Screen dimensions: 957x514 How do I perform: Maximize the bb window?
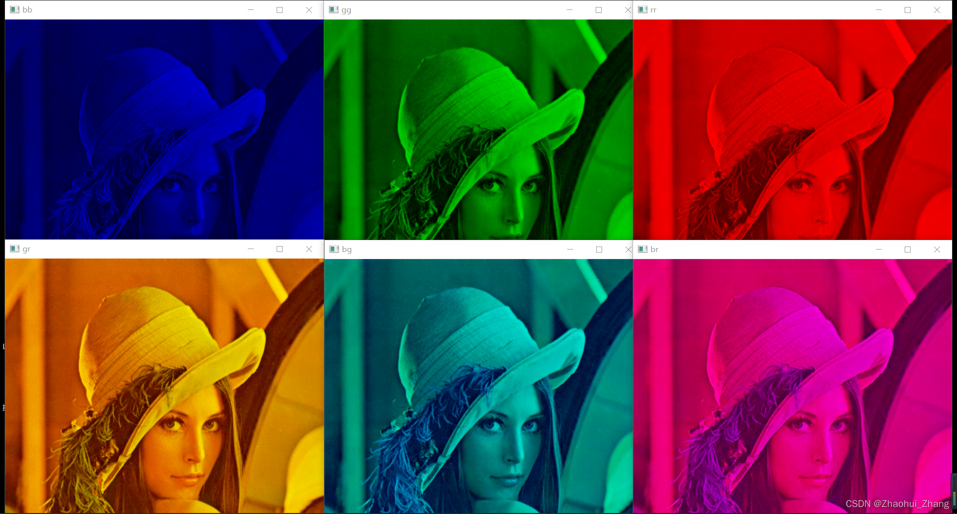click(280, 10)
